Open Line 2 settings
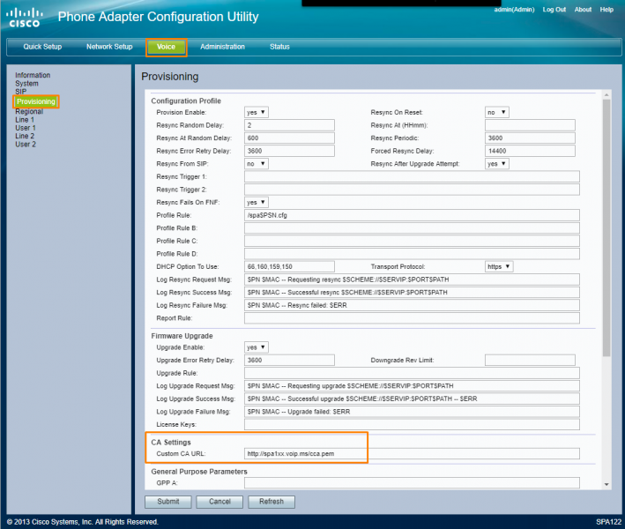The image size is (625, 529). click(x=25, y=136)
